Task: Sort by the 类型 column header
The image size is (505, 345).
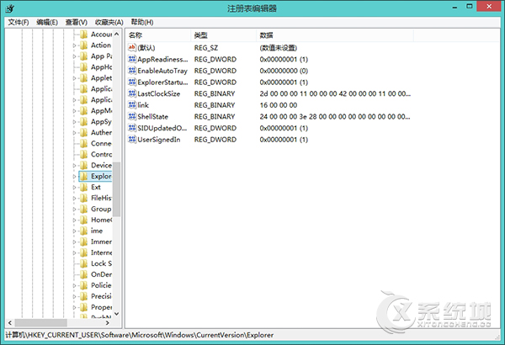Action: [224, 35]
